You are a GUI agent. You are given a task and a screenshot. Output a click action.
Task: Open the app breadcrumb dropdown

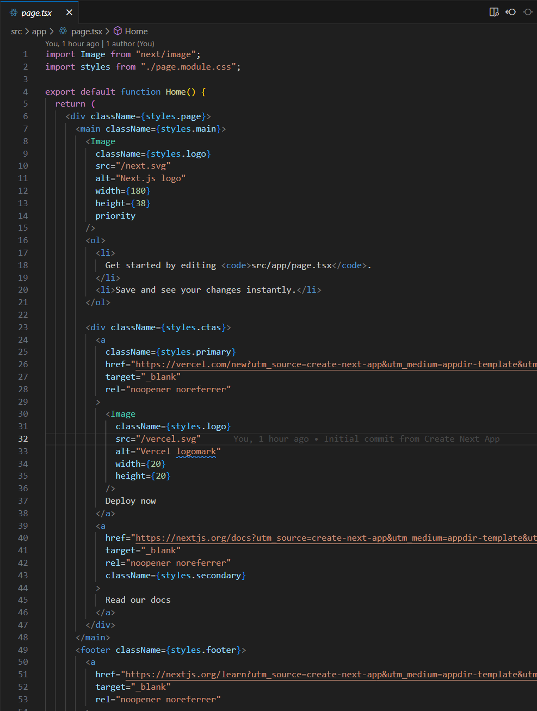point(39,31)
